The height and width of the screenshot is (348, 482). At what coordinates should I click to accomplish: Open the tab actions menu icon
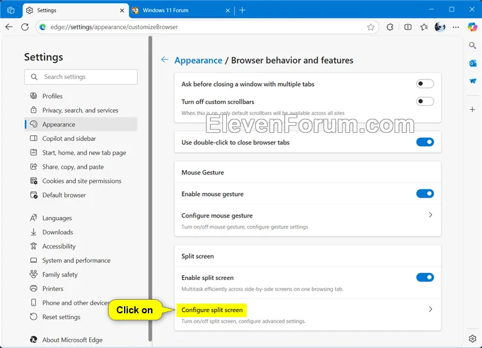(x=11, y=10)
